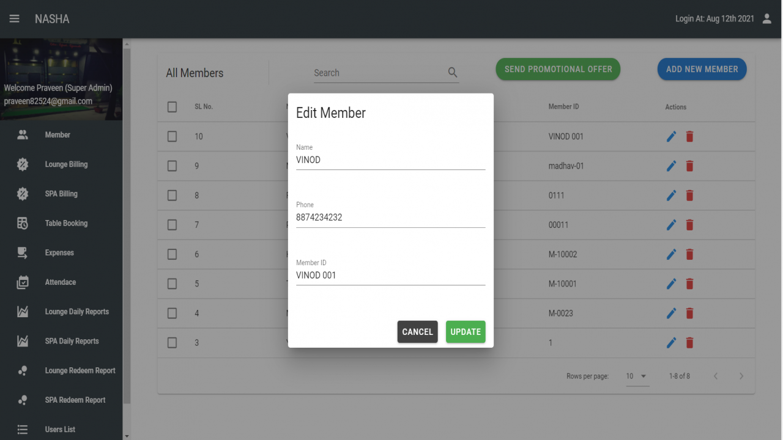The width and height of the screenshot is (783, 440).
Task: Click the sidebar scroll down arrow
Action: coord(127,436)
